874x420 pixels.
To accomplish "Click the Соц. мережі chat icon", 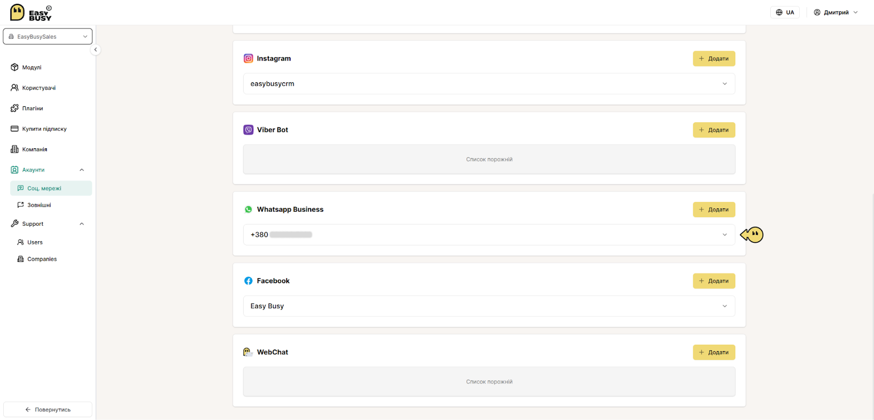I will tap(21, 188).
